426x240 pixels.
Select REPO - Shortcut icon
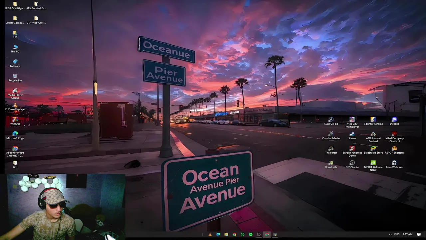[x=394, y=150]
